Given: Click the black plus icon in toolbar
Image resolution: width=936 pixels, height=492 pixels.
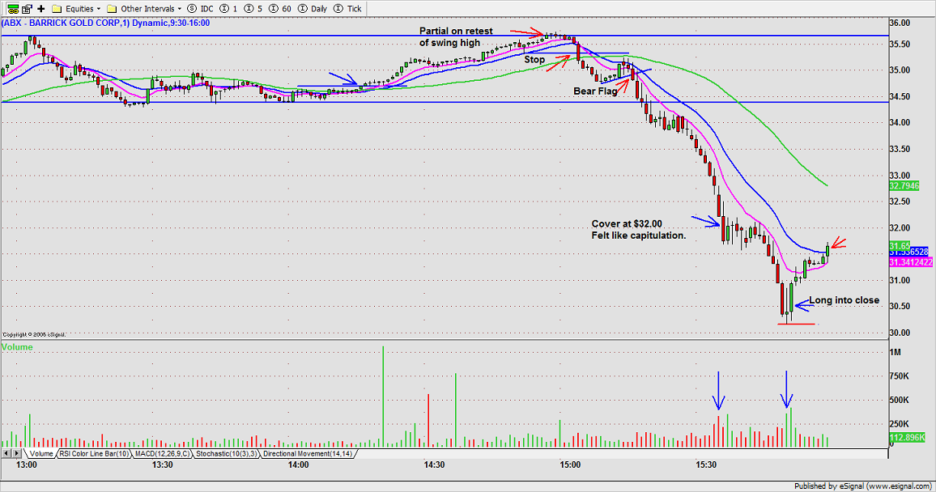Looking at the screenshot, I should (40, 8).
